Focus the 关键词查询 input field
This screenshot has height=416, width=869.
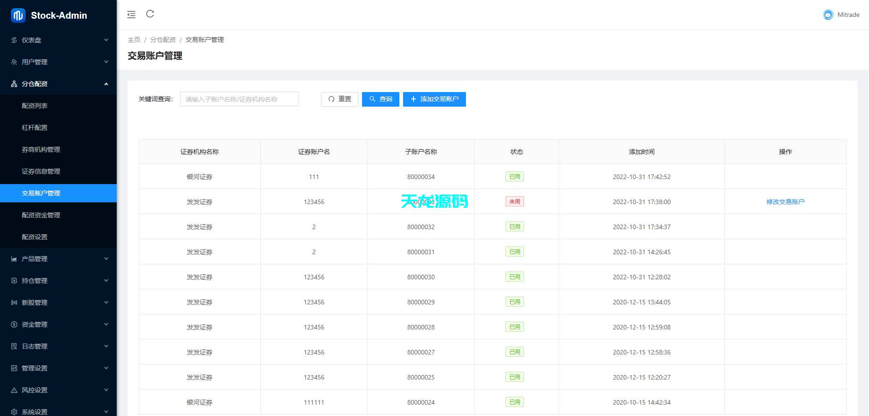pos(239,99)
